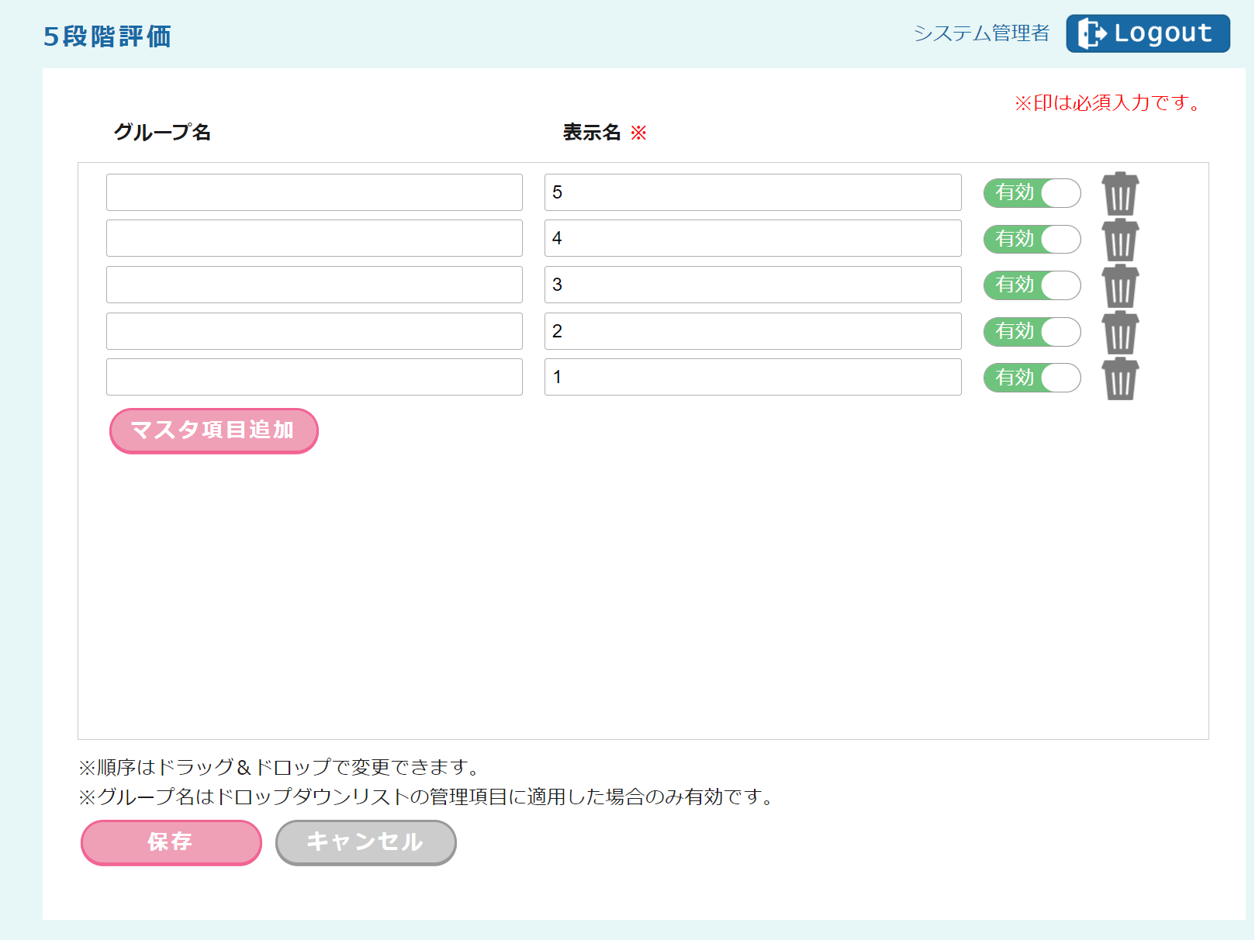
Task: Click group name field beside display name 2
Action: [314, 331]
